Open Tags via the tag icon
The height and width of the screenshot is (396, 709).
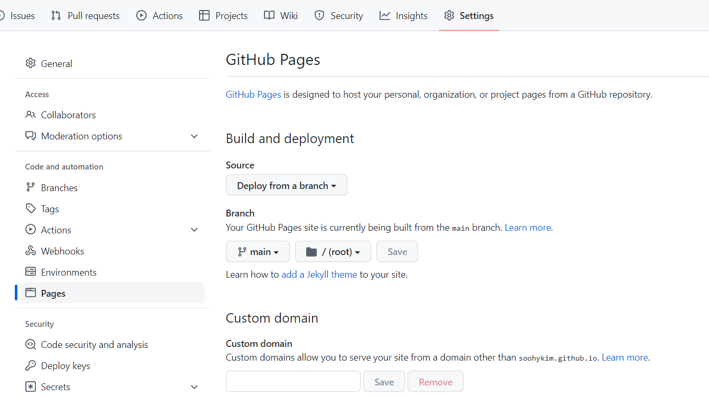[x=31, y=209]
